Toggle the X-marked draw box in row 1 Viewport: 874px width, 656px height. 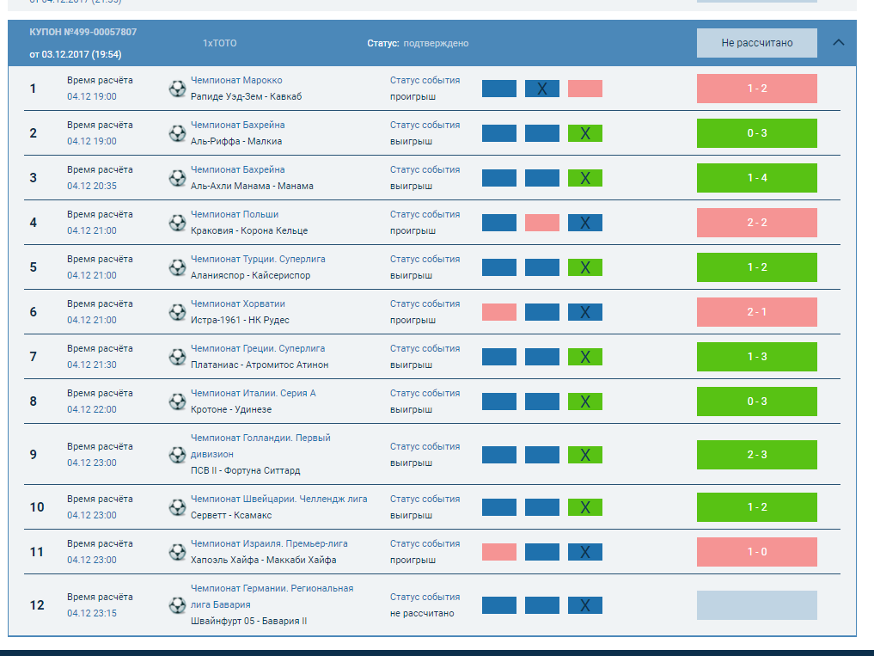pos(541,89)
